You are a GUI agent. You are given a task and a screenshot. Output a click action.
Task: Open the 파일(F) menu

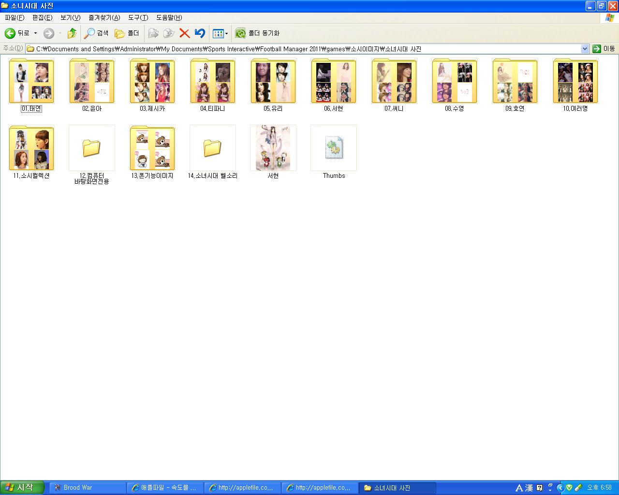pos(15,17)
